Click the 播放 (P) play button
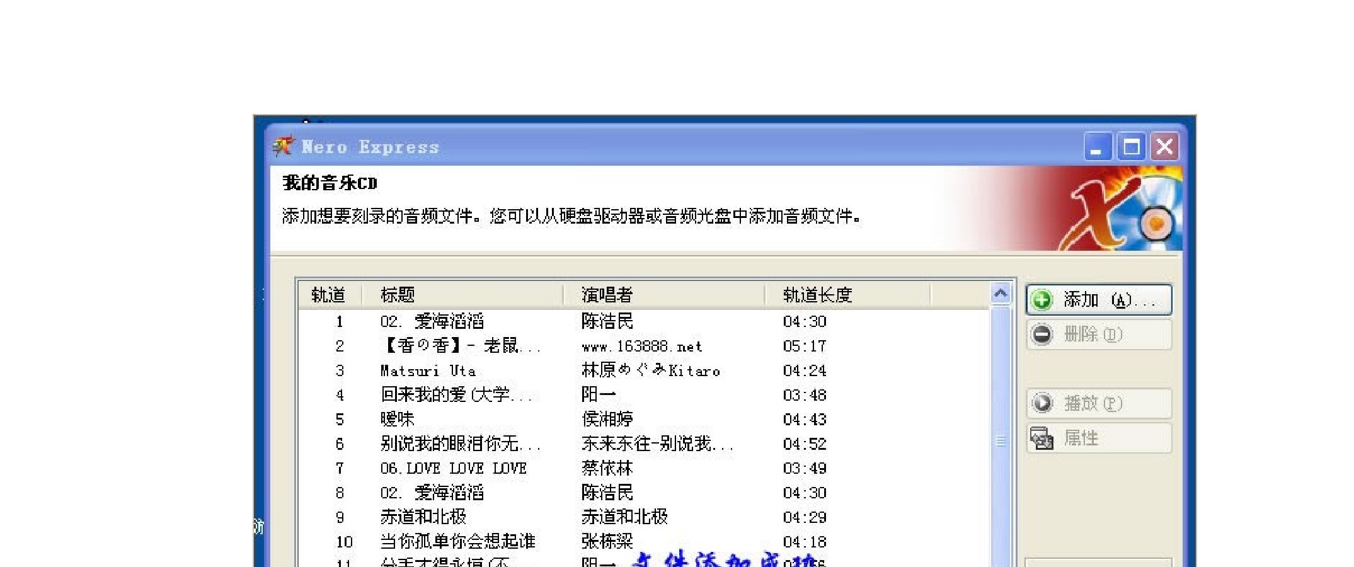1354x567 pixels. pos(1099,403)
